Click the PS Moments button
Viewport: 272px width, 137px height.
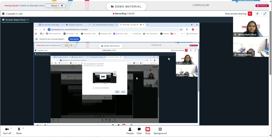tap(262, 6)
